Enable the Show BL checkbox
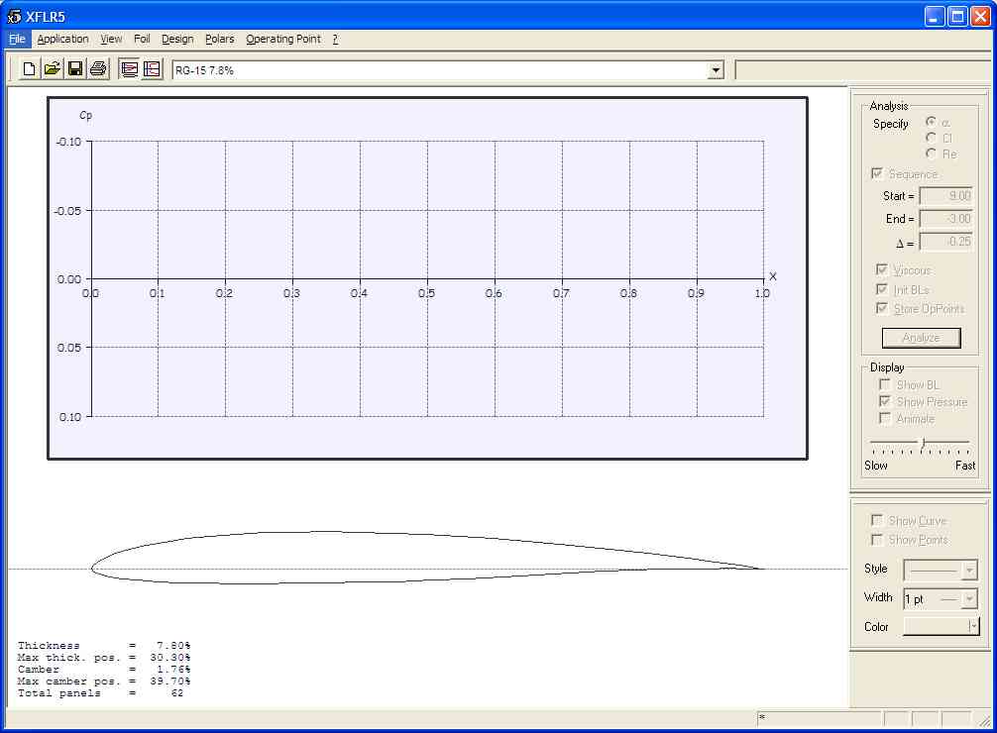 885,384
